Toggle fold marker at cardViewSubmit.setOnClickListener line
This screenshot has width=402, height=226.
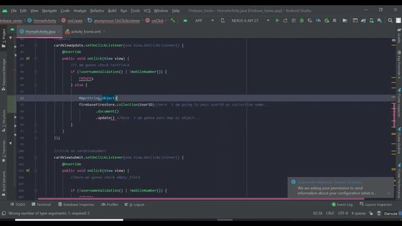(36, 158)
